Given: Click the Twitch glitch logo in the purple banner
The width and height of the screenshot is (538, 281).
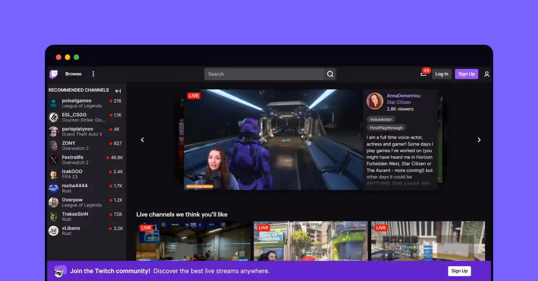Looking at the screenshot, I should pyautogui.click(x=60, y=271).
